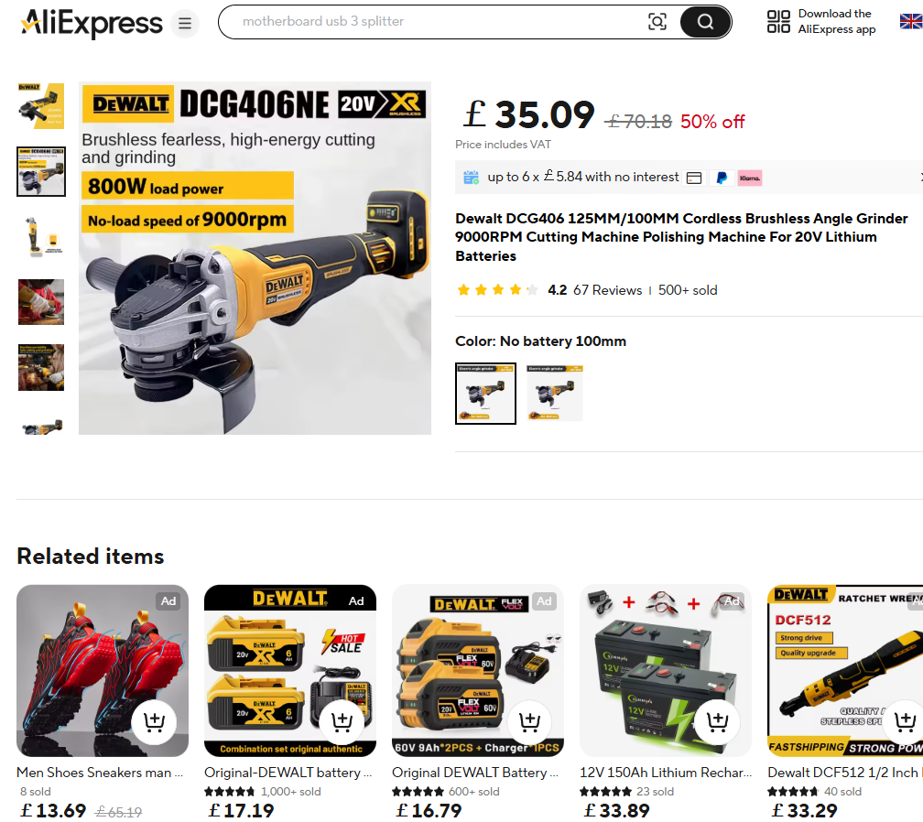Viewport: 923px width, 822px height.
Task: Open the hamburger category menu
Action: (185, 24)
